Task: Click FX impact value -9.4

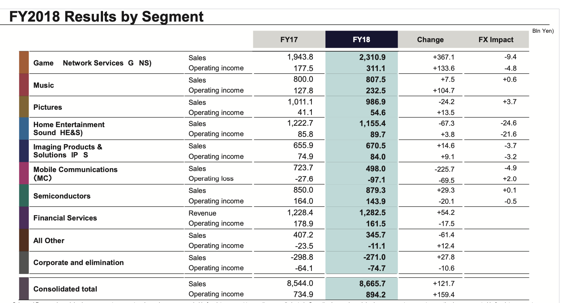Action: coord(510,57)
